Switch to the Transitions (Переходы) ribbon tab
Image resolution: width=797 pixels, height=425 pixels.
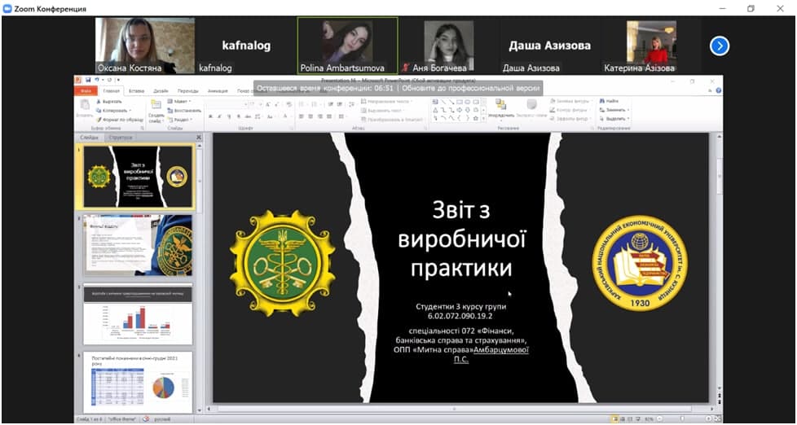[x=188, y=91]
